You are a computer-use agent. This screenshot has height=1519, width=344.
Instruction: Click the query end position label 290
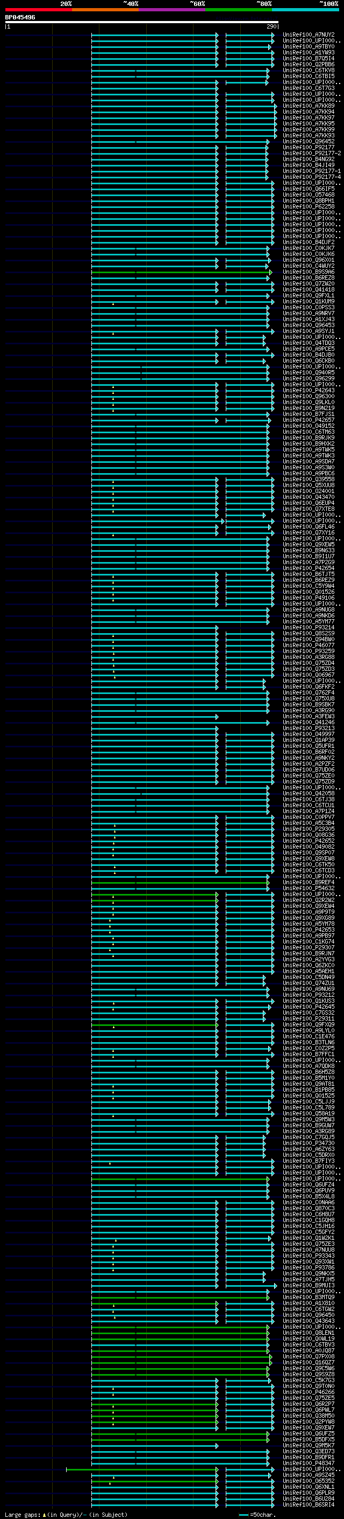tap(271, 26)
